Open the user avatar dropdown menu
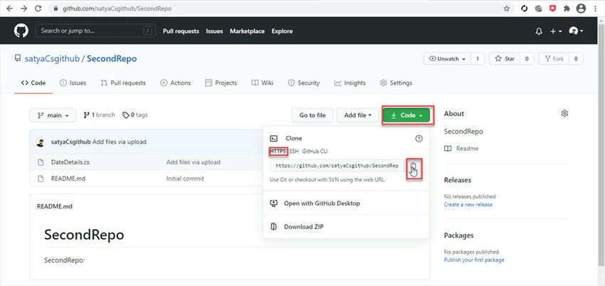 pos(576,31)
